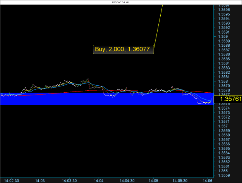Click the 1.3585 price axis label

224,59
